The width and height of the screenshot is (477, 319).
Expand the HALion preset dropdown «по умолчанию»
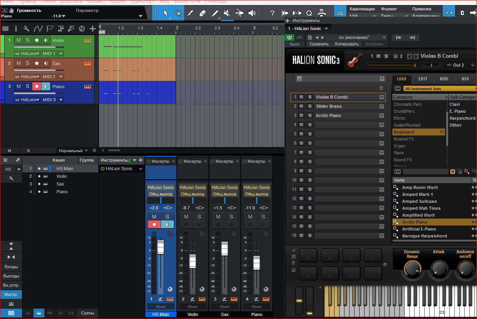click(384, 37)
